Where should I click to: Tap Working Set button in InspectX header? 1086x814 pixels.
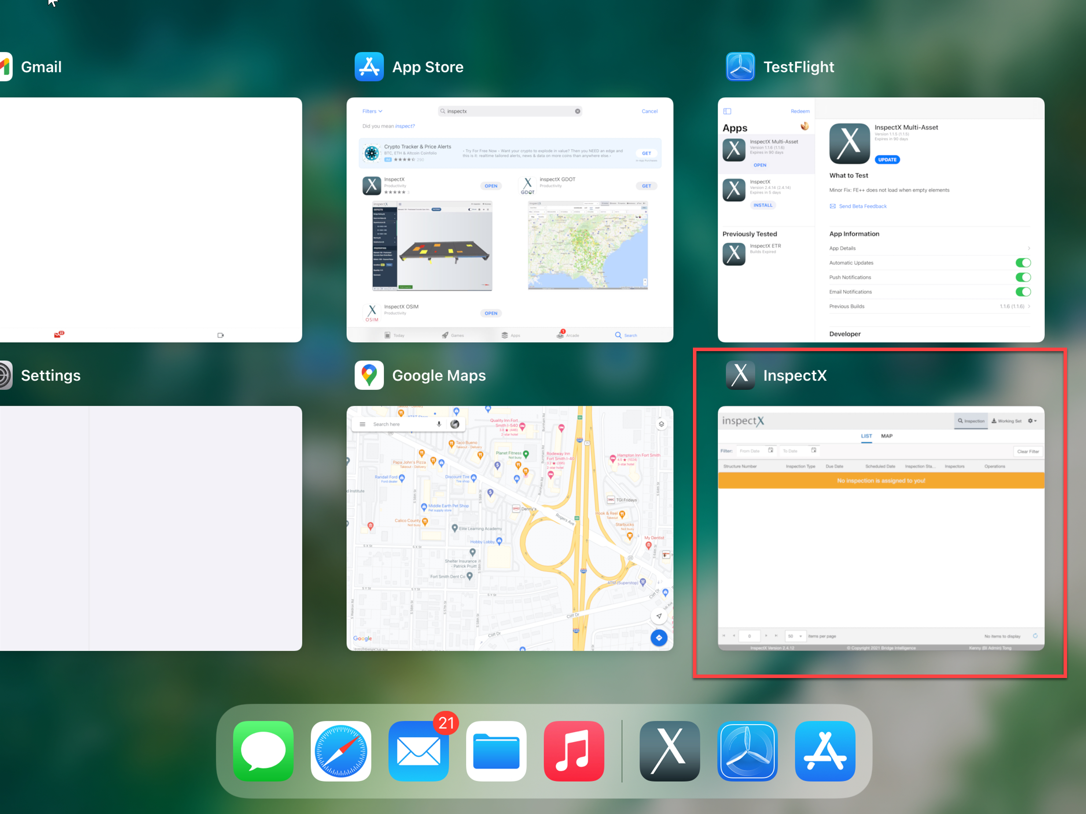point(1006,421)
